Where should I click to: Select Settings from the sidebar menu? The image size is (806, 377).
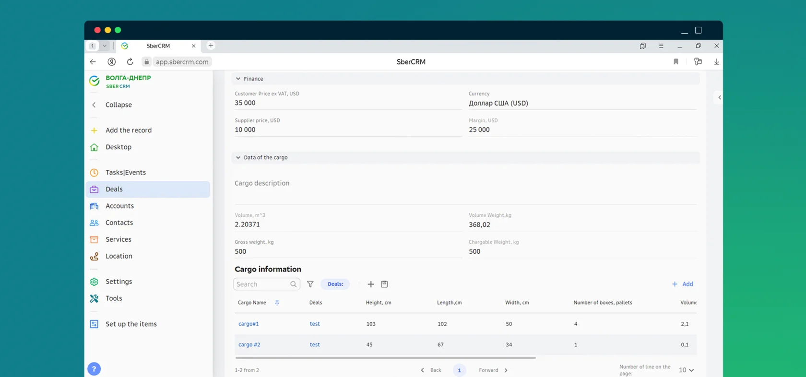click(x=119, y=282)
